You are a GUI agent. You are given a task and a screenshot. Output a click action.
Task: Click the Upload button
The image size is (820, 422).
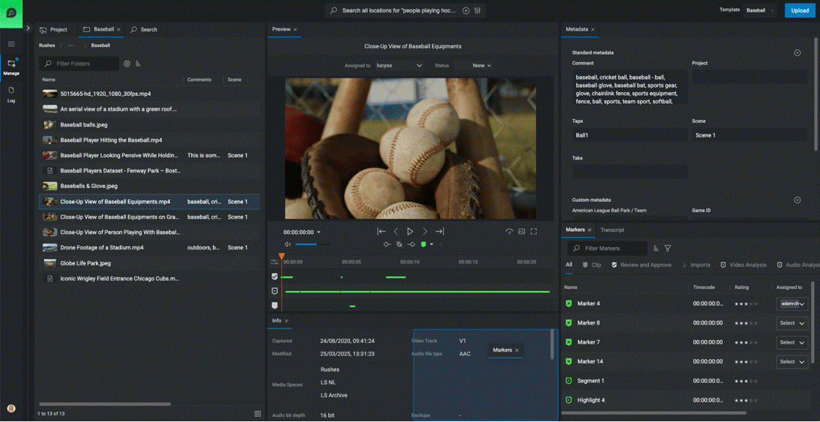[799, 10]
